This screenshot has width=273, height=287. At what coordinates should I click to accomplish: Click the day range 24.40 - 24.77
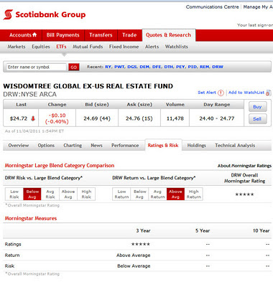217,118
